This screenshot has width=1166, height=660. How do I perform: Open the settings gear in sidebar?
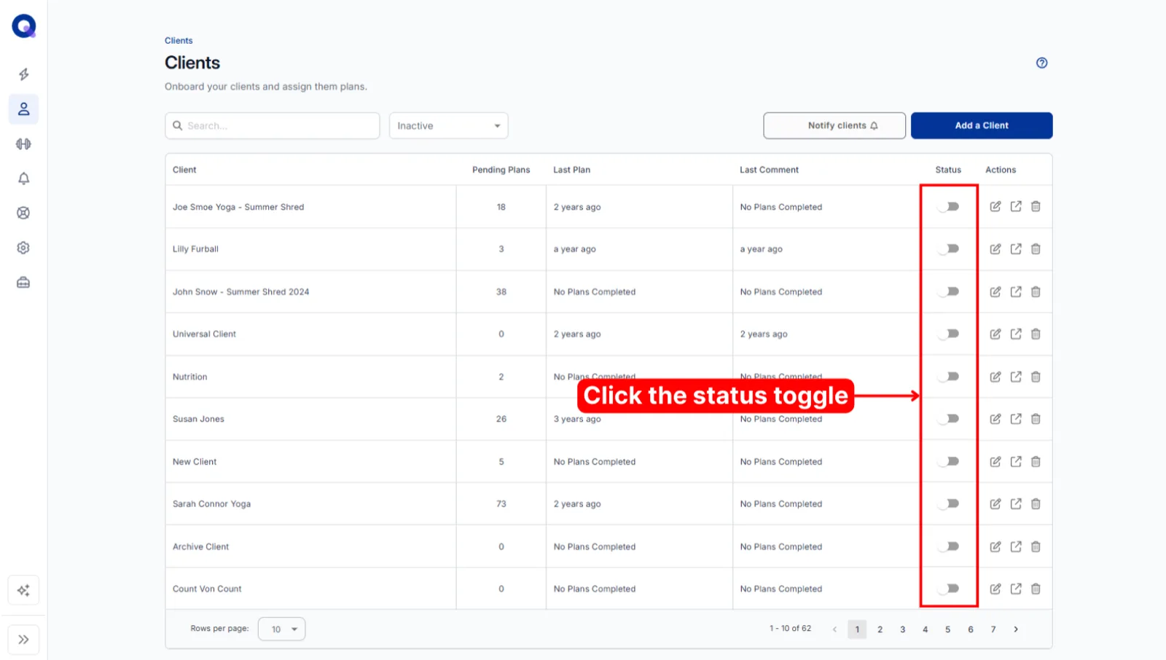[x=23, y=248]
